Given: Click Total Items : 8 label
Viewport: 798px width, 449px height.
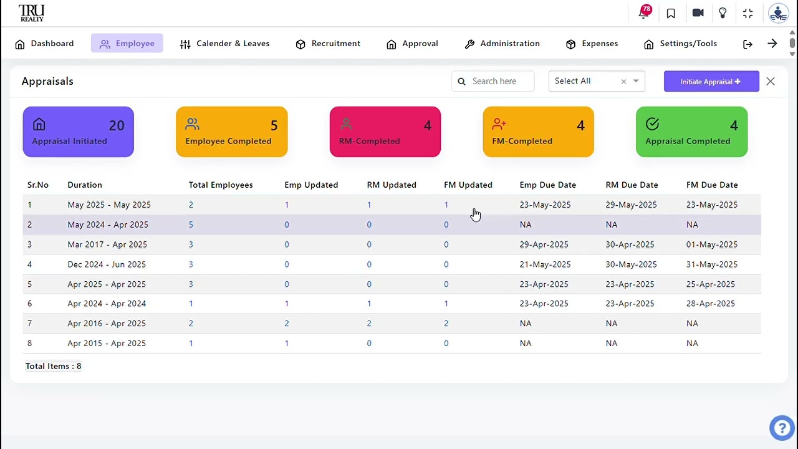Looking at the screenshot, I should [x=53, y=366].
